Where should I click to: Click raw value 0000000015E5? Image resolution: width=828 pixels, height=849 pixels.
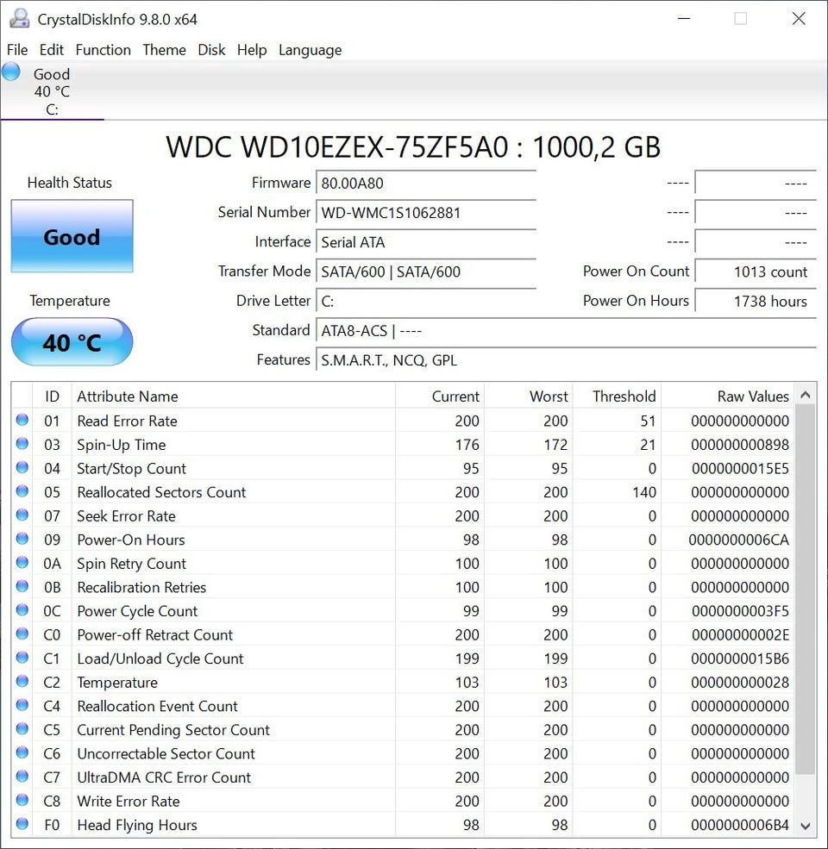coord(740,468)
